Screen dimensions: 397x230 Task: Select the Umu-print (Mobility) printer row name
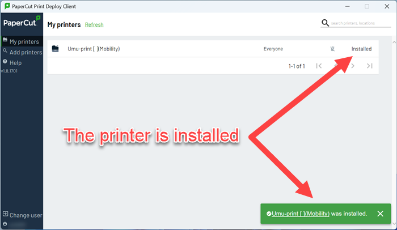click(94, 49)
